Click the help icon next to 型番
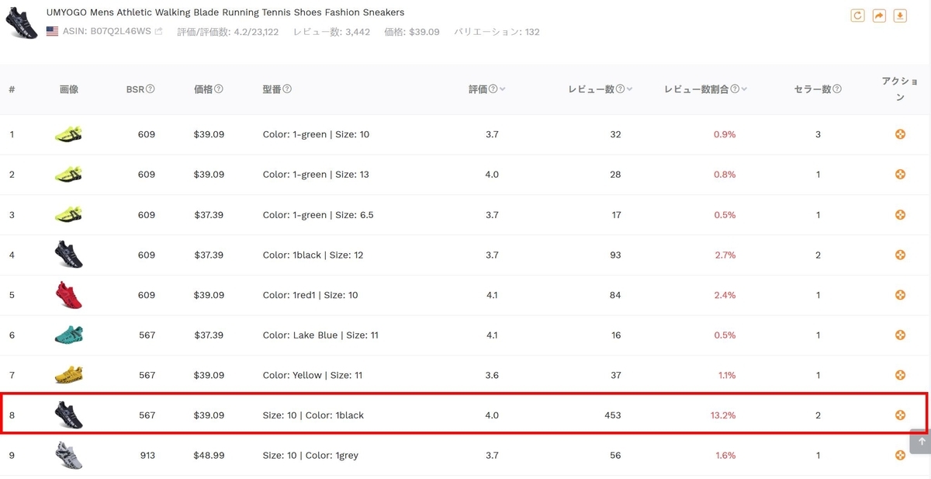The height and width of the screenshot is (479, 931). click(x=287, y=89)
